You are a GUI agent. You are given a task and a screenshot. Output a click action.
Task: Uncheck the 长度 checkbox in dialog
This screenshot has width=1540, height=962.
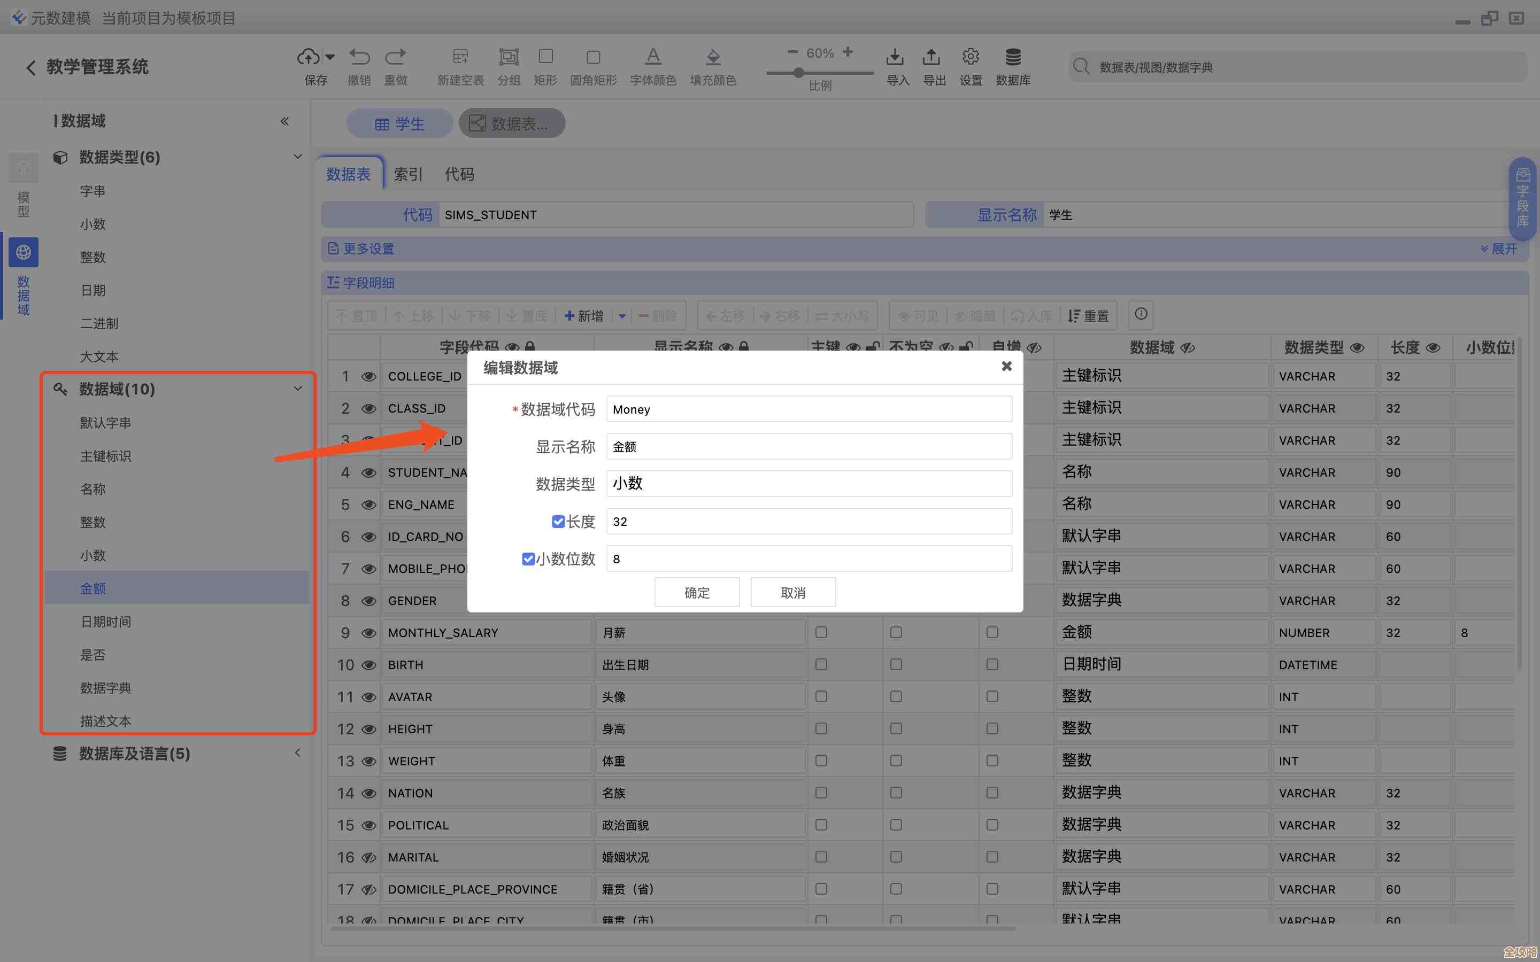pos(558,522)
